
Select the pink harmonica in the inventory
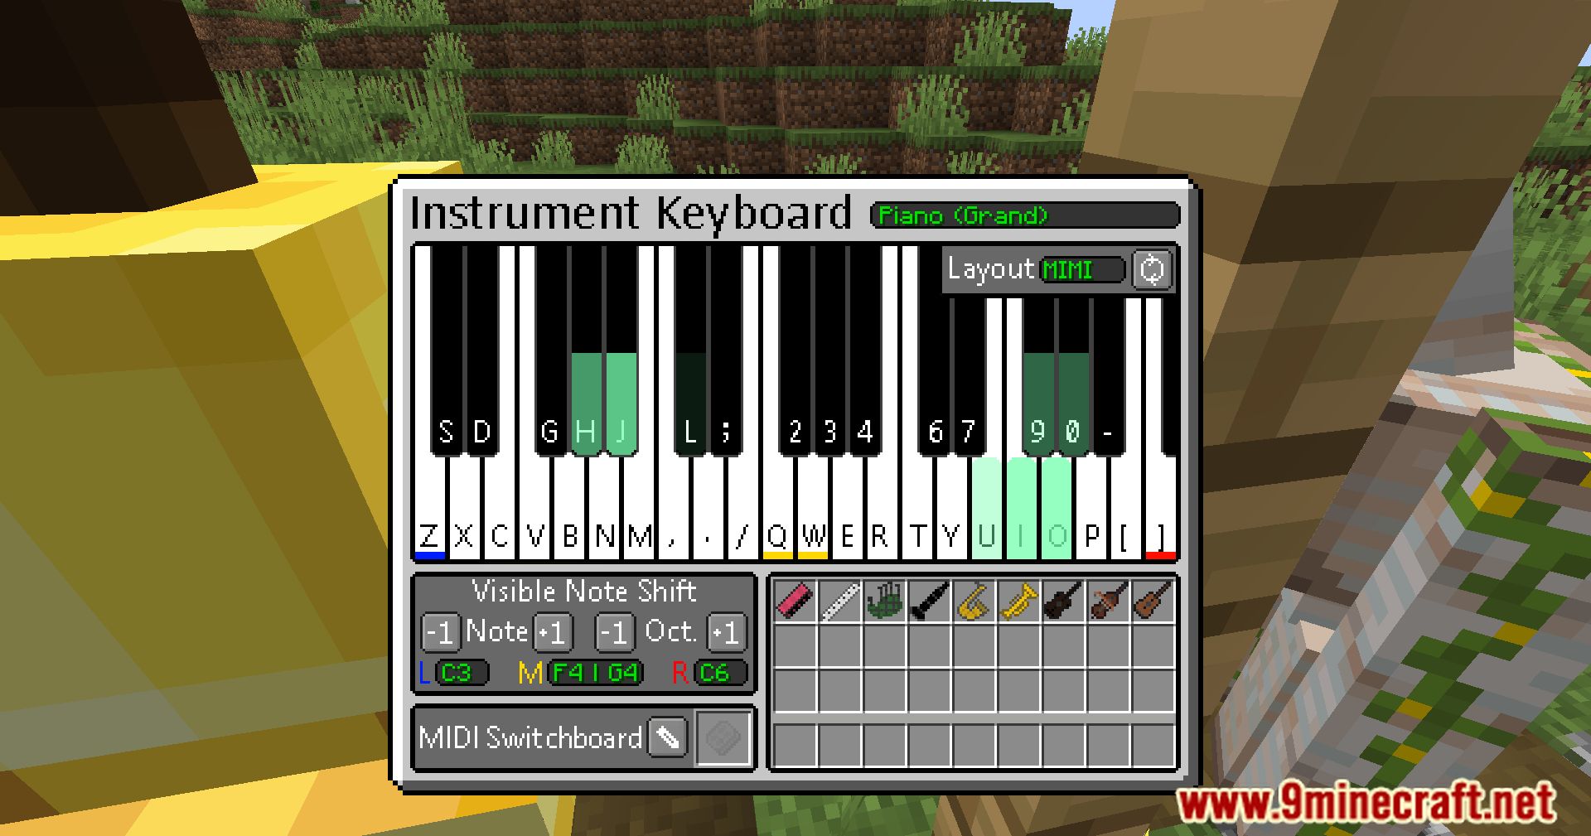795,601
